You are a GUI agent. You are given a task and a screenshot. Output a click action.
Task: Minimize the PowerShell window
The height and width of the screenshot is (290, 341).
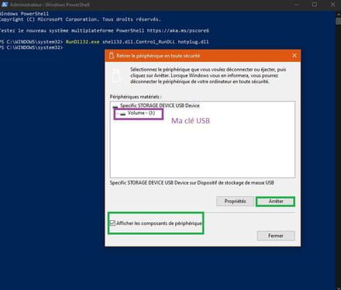pyautogui.click(x=297, y=5)
